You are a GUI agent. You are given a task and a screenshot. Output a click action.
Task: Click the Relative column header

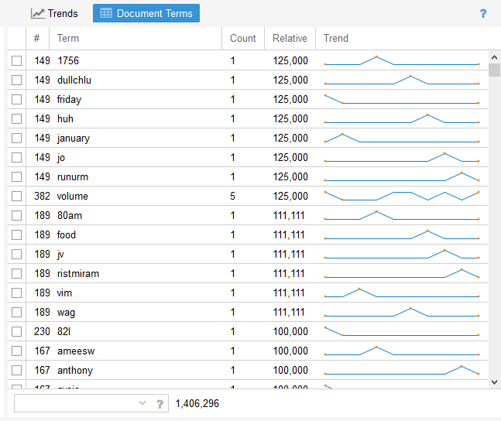290,38
